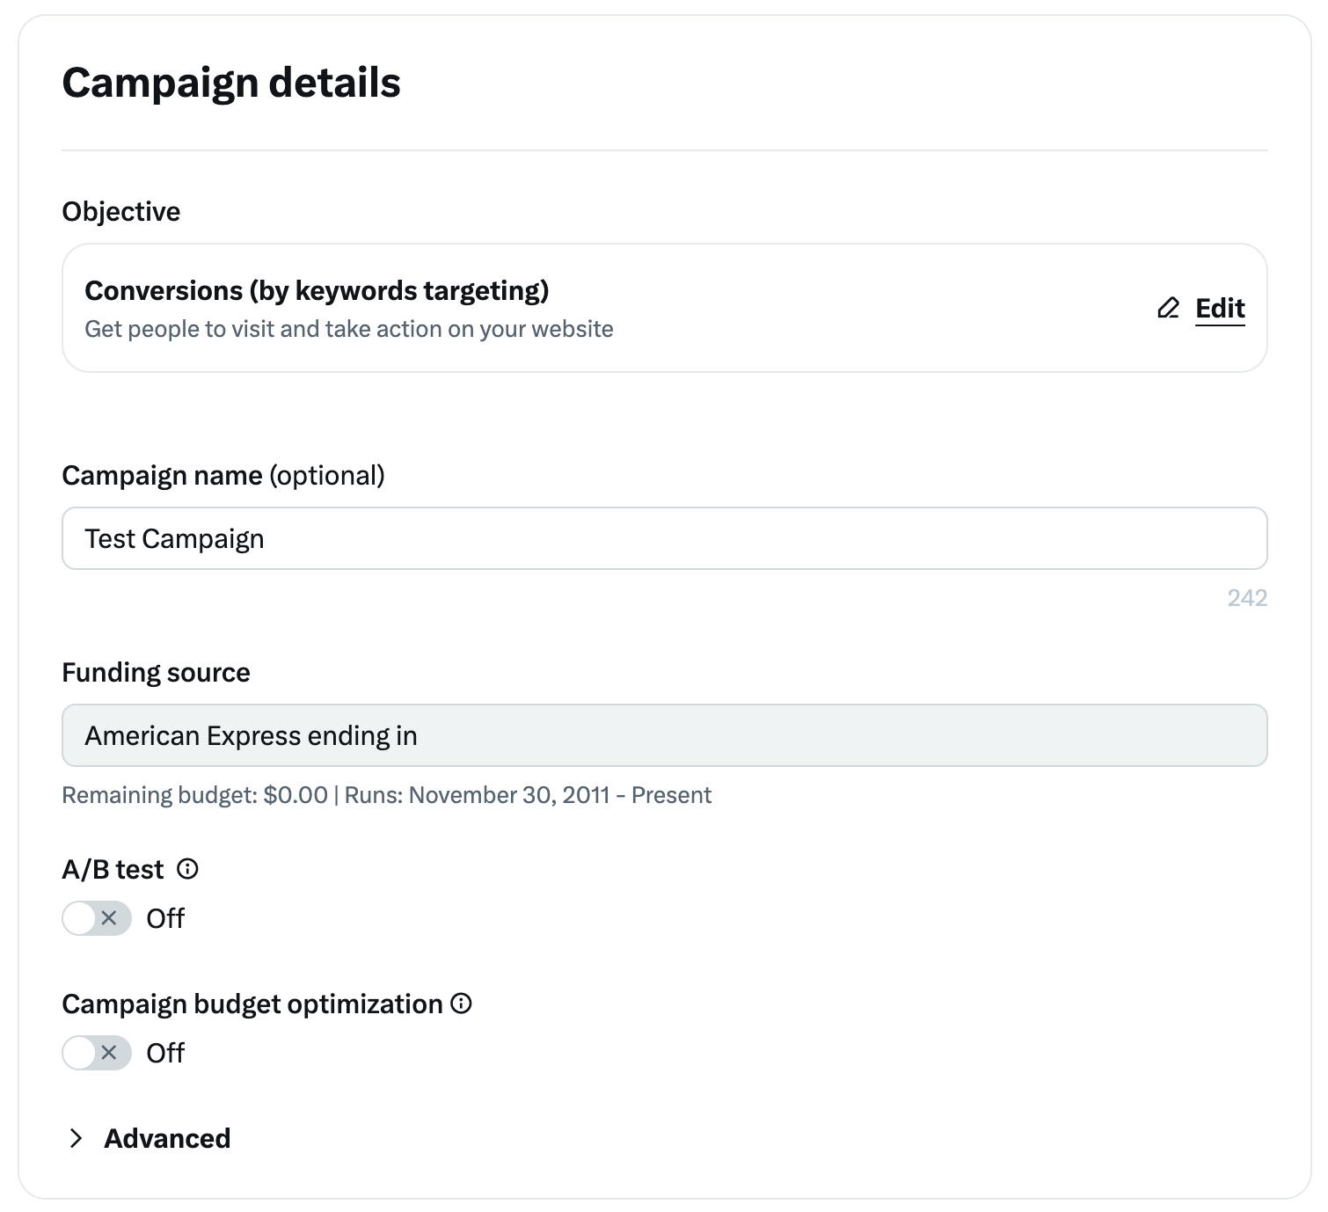Image resolution: width=1328 pixels, height=1212 pixels.
Task: Click the Advanced section label
Action: pos(167,1138)
